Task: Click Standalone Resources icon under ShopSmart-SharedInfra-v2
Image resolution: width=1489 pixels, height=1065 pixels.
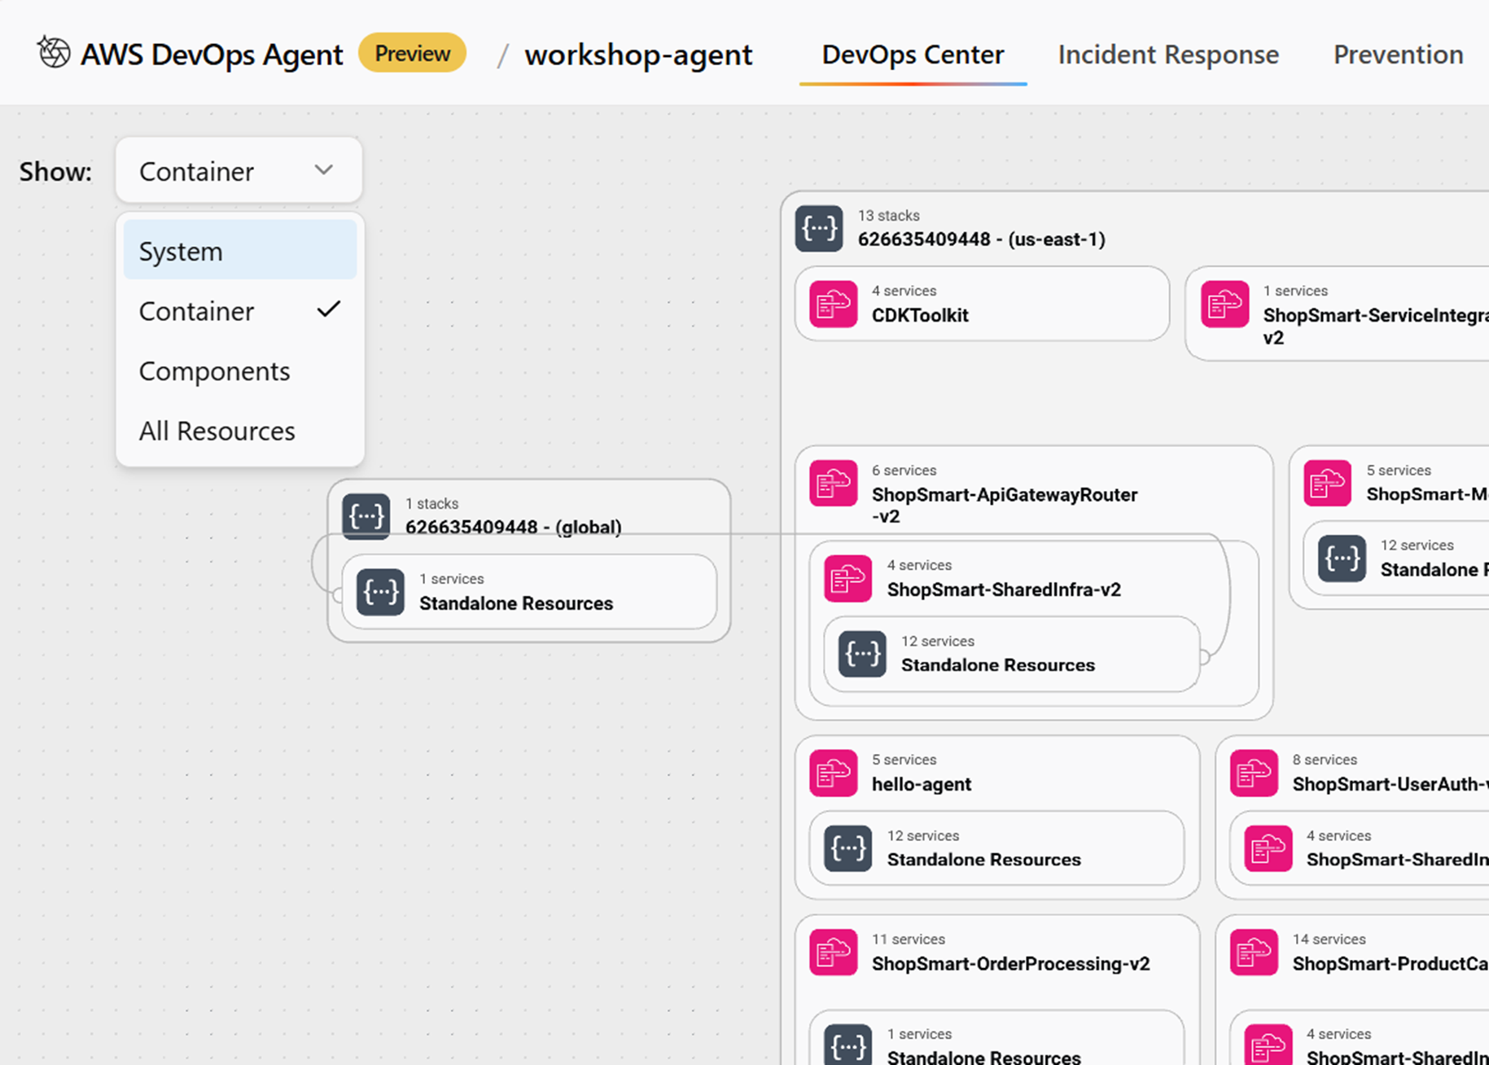Action: (x=862, y=654)
